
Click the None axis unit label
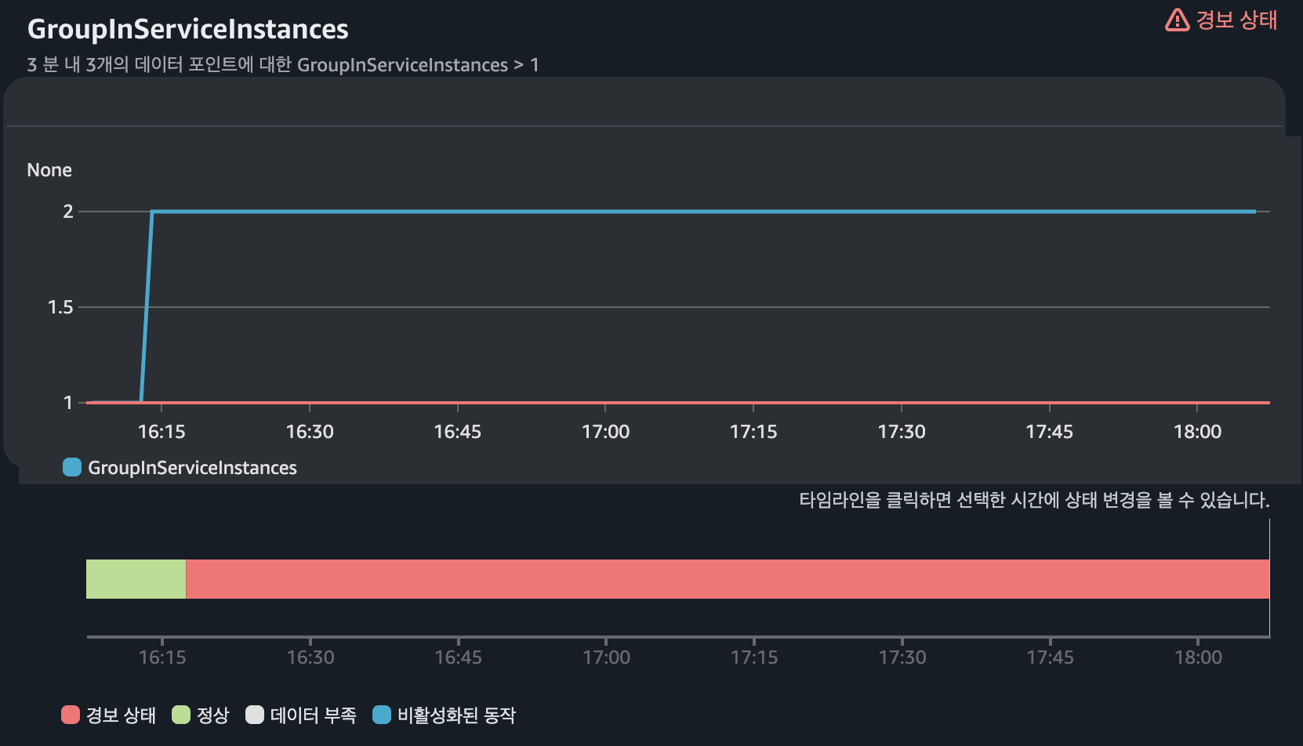pyautogui.click(x=49, y=170)
